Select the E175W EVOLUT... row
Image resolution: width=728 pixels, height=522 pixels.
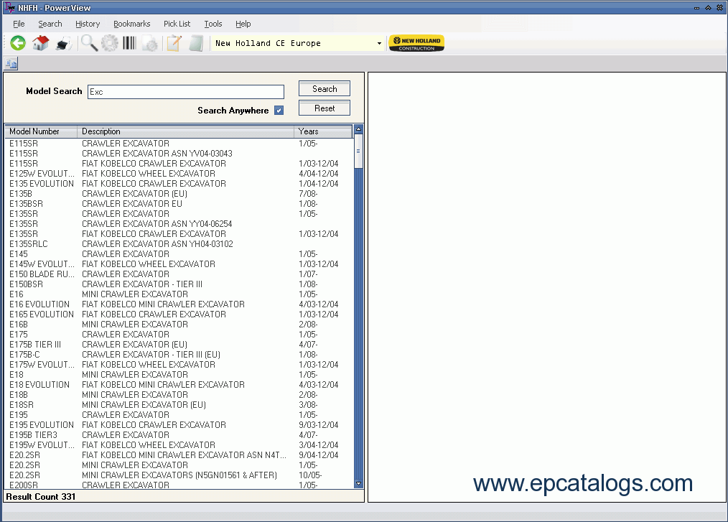[x=179, y=365]
